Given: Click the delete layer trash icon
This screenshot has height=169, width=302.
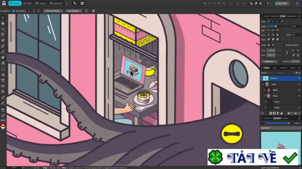Looking at the screenshot, I should click(299, 113).
